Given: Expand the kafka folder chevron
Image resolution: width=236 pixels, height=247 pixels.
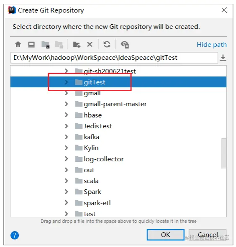Looking at the screenshot, I should point(67,137).
